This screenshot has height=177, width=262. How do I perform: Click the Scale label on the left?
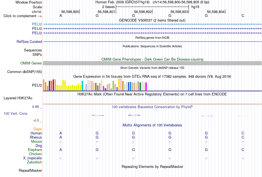click(38, 7)
